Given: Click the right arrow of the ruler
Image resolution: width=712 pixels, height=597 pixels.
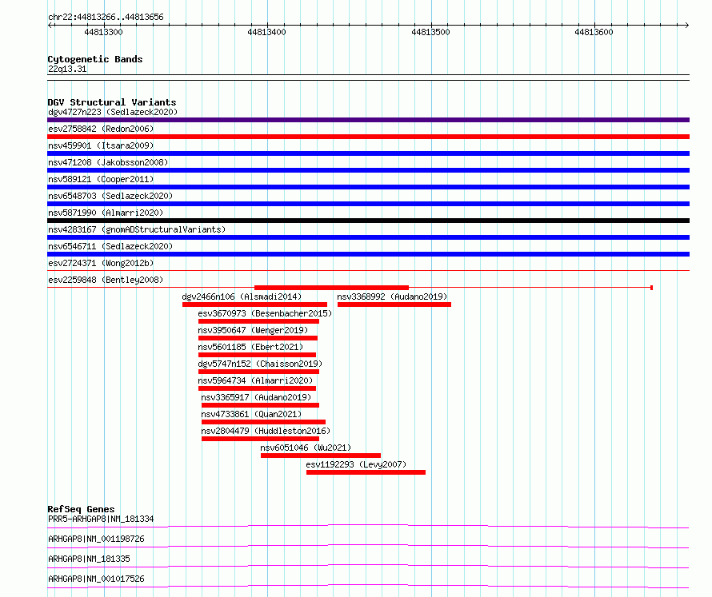Looking at the screenshot, I should point(686,25).
